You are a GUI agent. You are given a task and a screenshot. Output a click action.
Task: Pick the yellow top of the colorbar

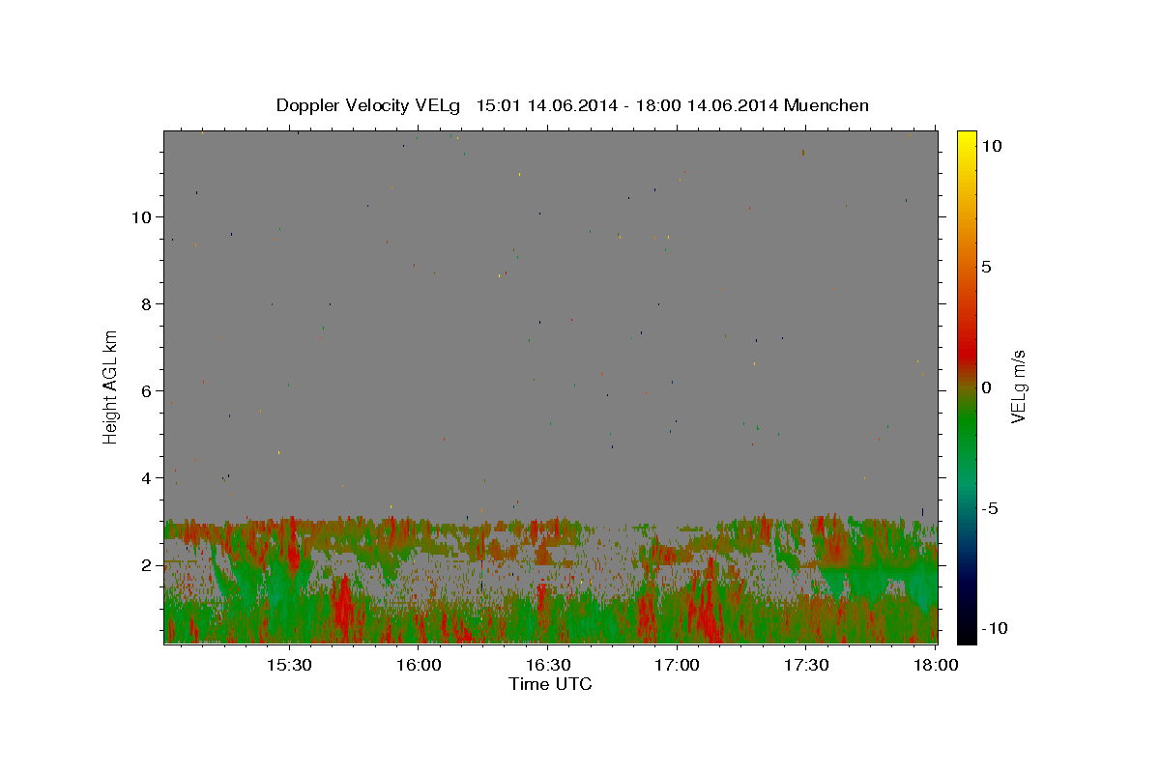(x=967, y=140)
